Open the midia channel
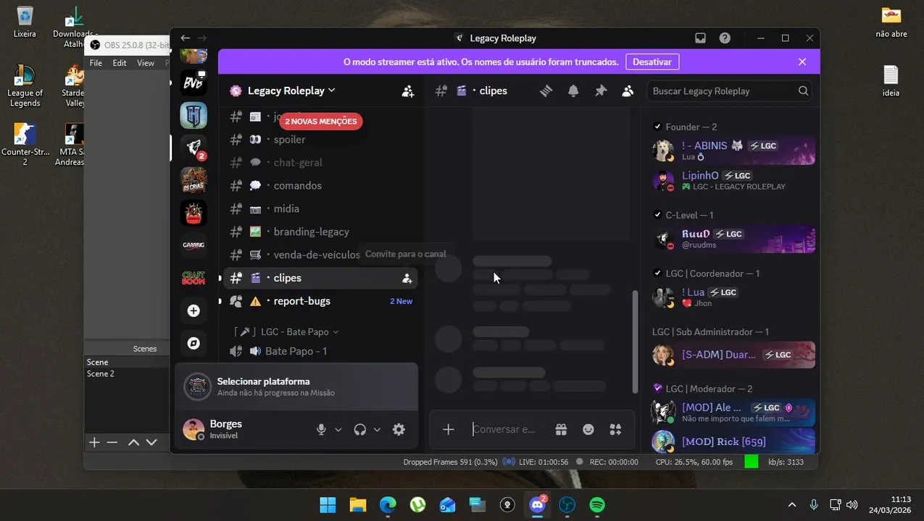 click(320, 208)
